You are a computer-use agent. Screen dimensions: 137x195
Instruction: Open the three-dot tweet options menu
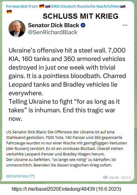[x=125, y=25]
